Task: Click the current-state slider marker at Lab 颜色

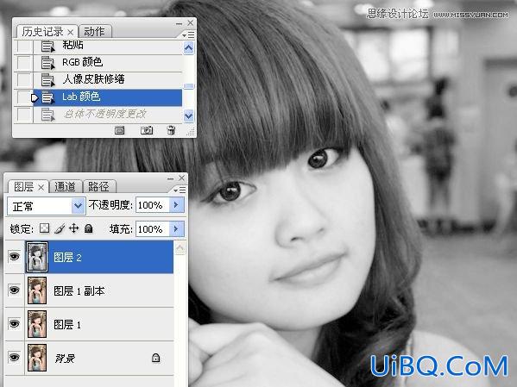Action: [35, 97]
